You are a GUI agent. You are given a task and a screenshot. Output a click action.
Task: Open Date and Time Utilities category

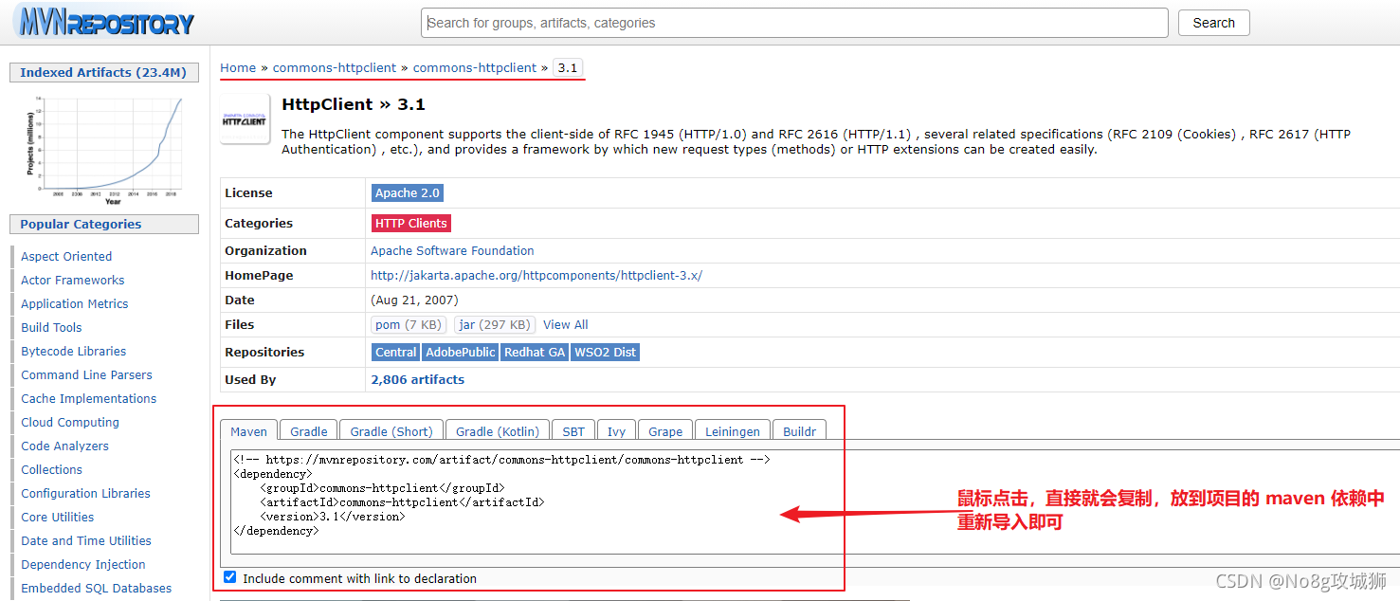[x=86, y=540]
